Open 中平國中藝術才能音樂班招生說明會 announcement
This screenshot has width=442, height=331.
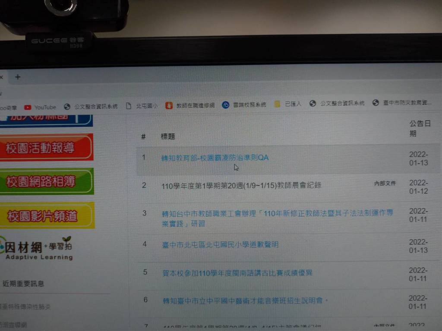point(245,300)
